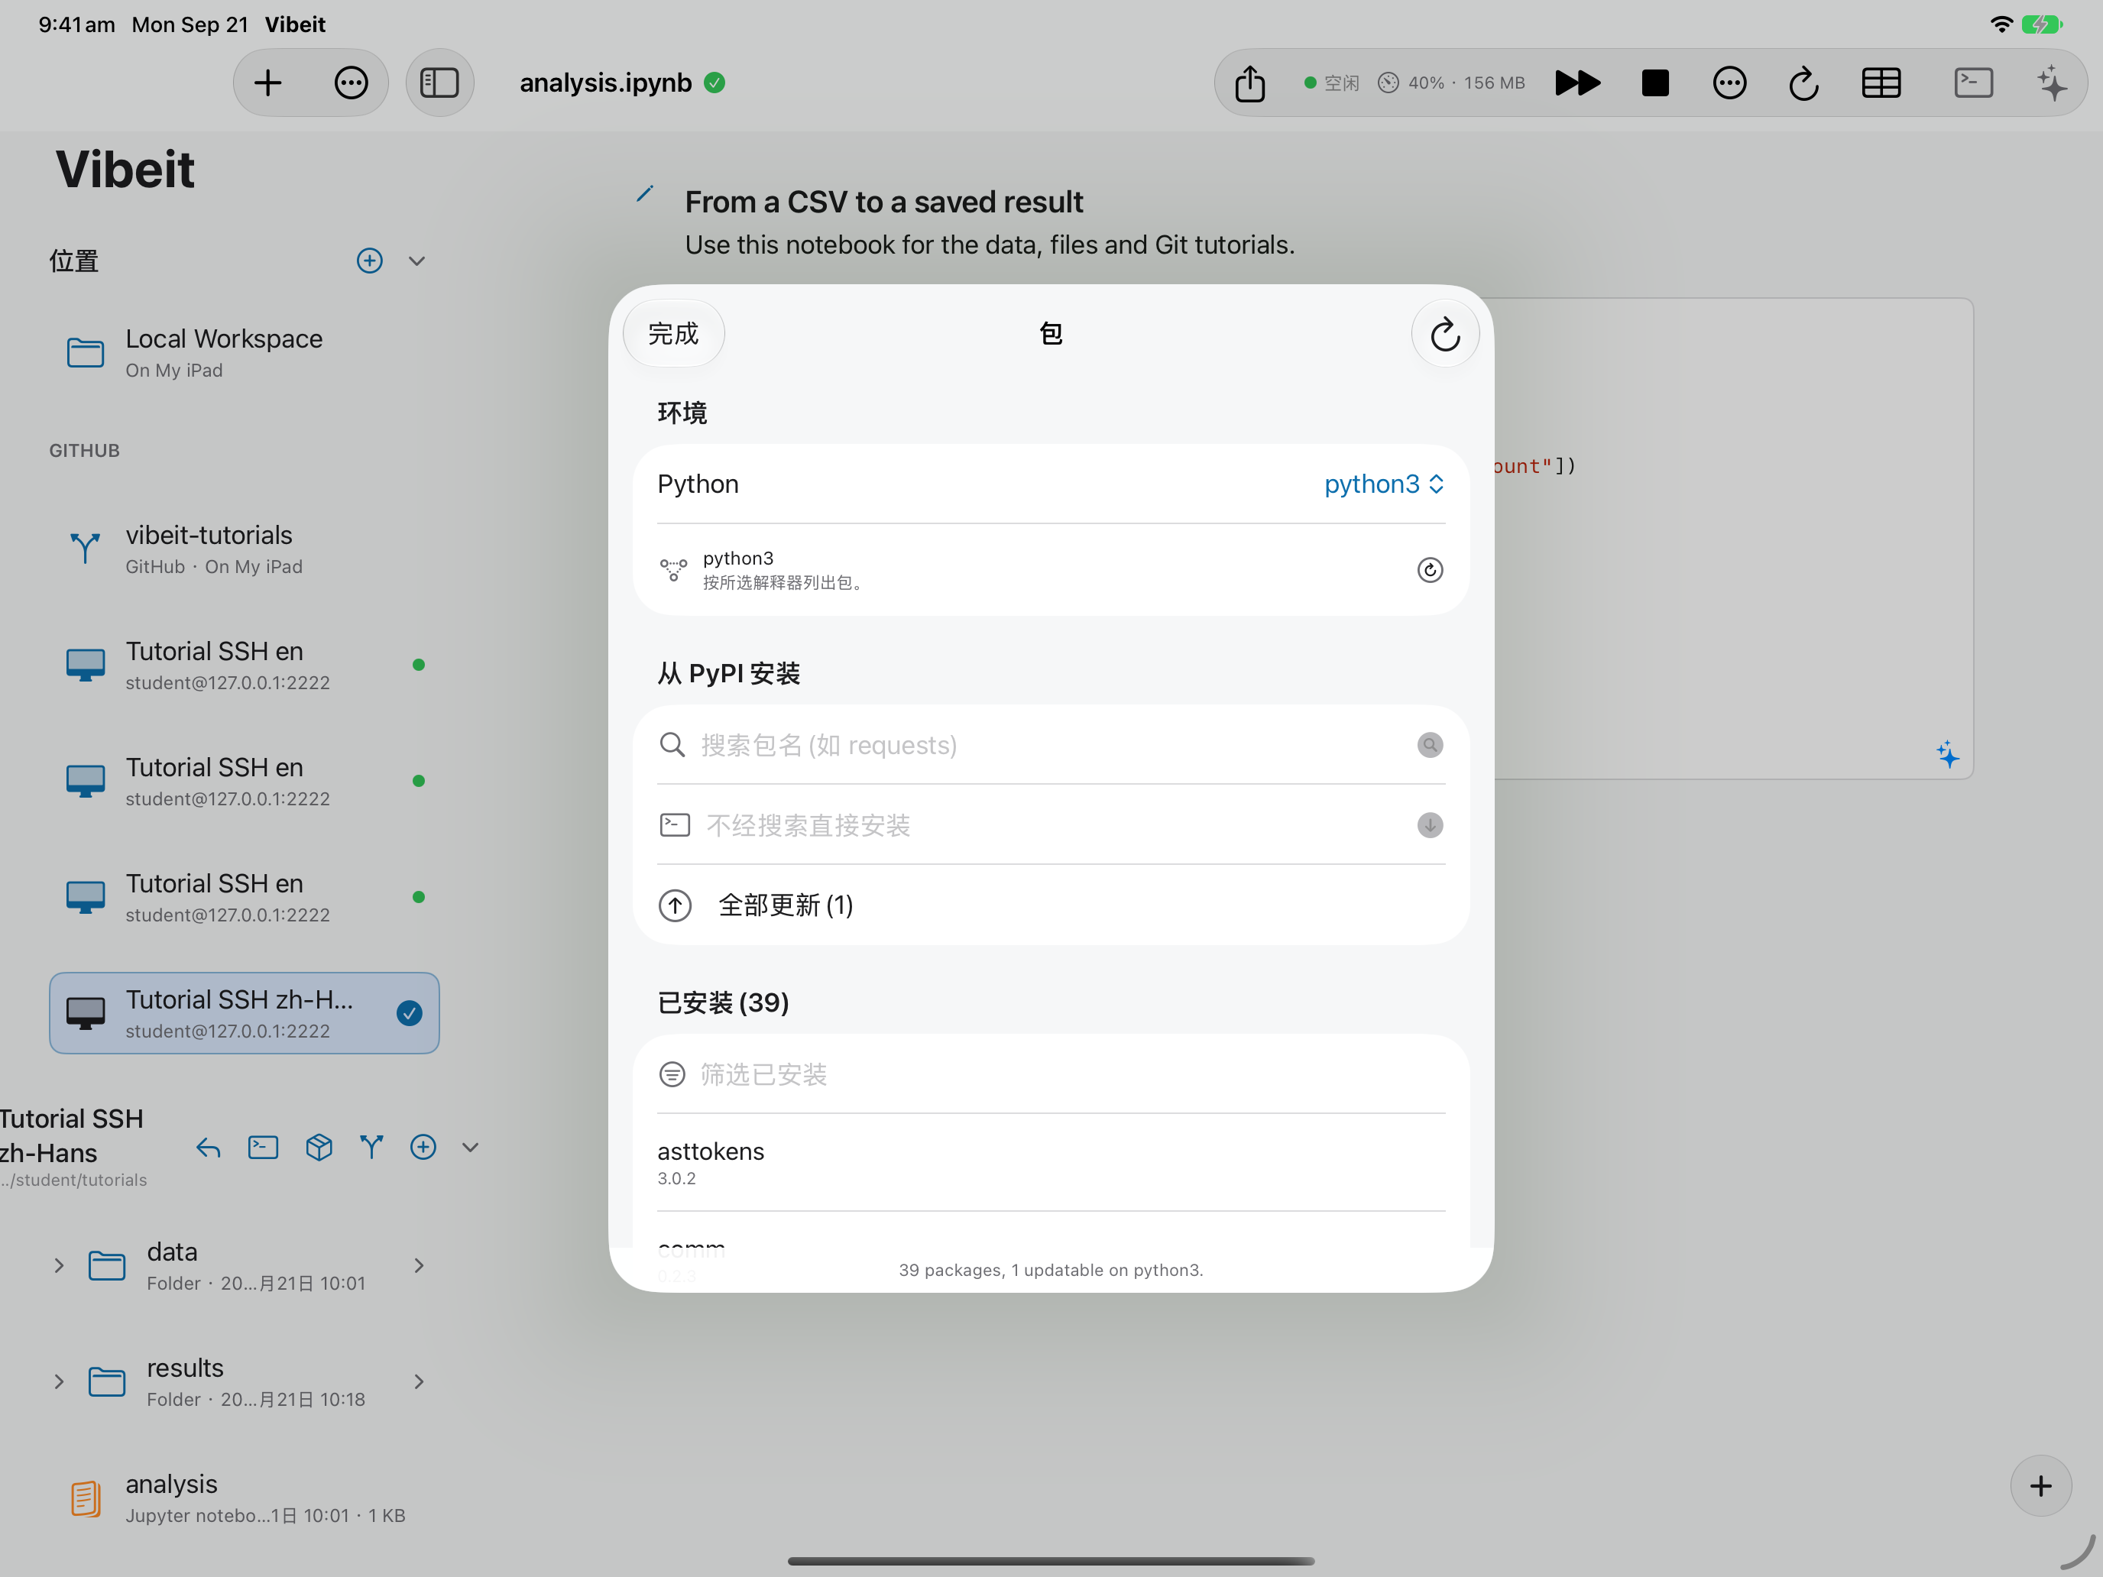The height and width of the screenshot is (1577, 2103).
Task: Click the gray search submit icon in PyPI search
Action: 1429,744
